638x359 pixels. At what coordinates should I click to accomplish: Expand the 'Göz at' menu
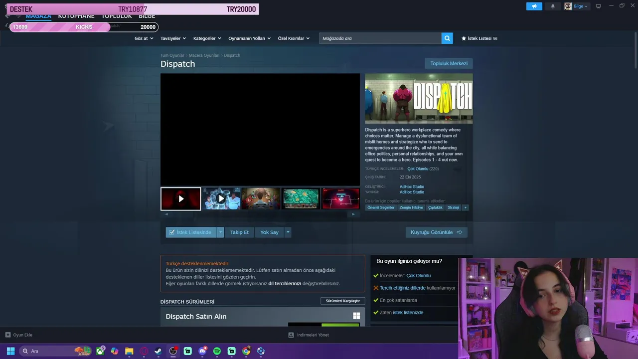pyautogui.click(x=143, y=38)
